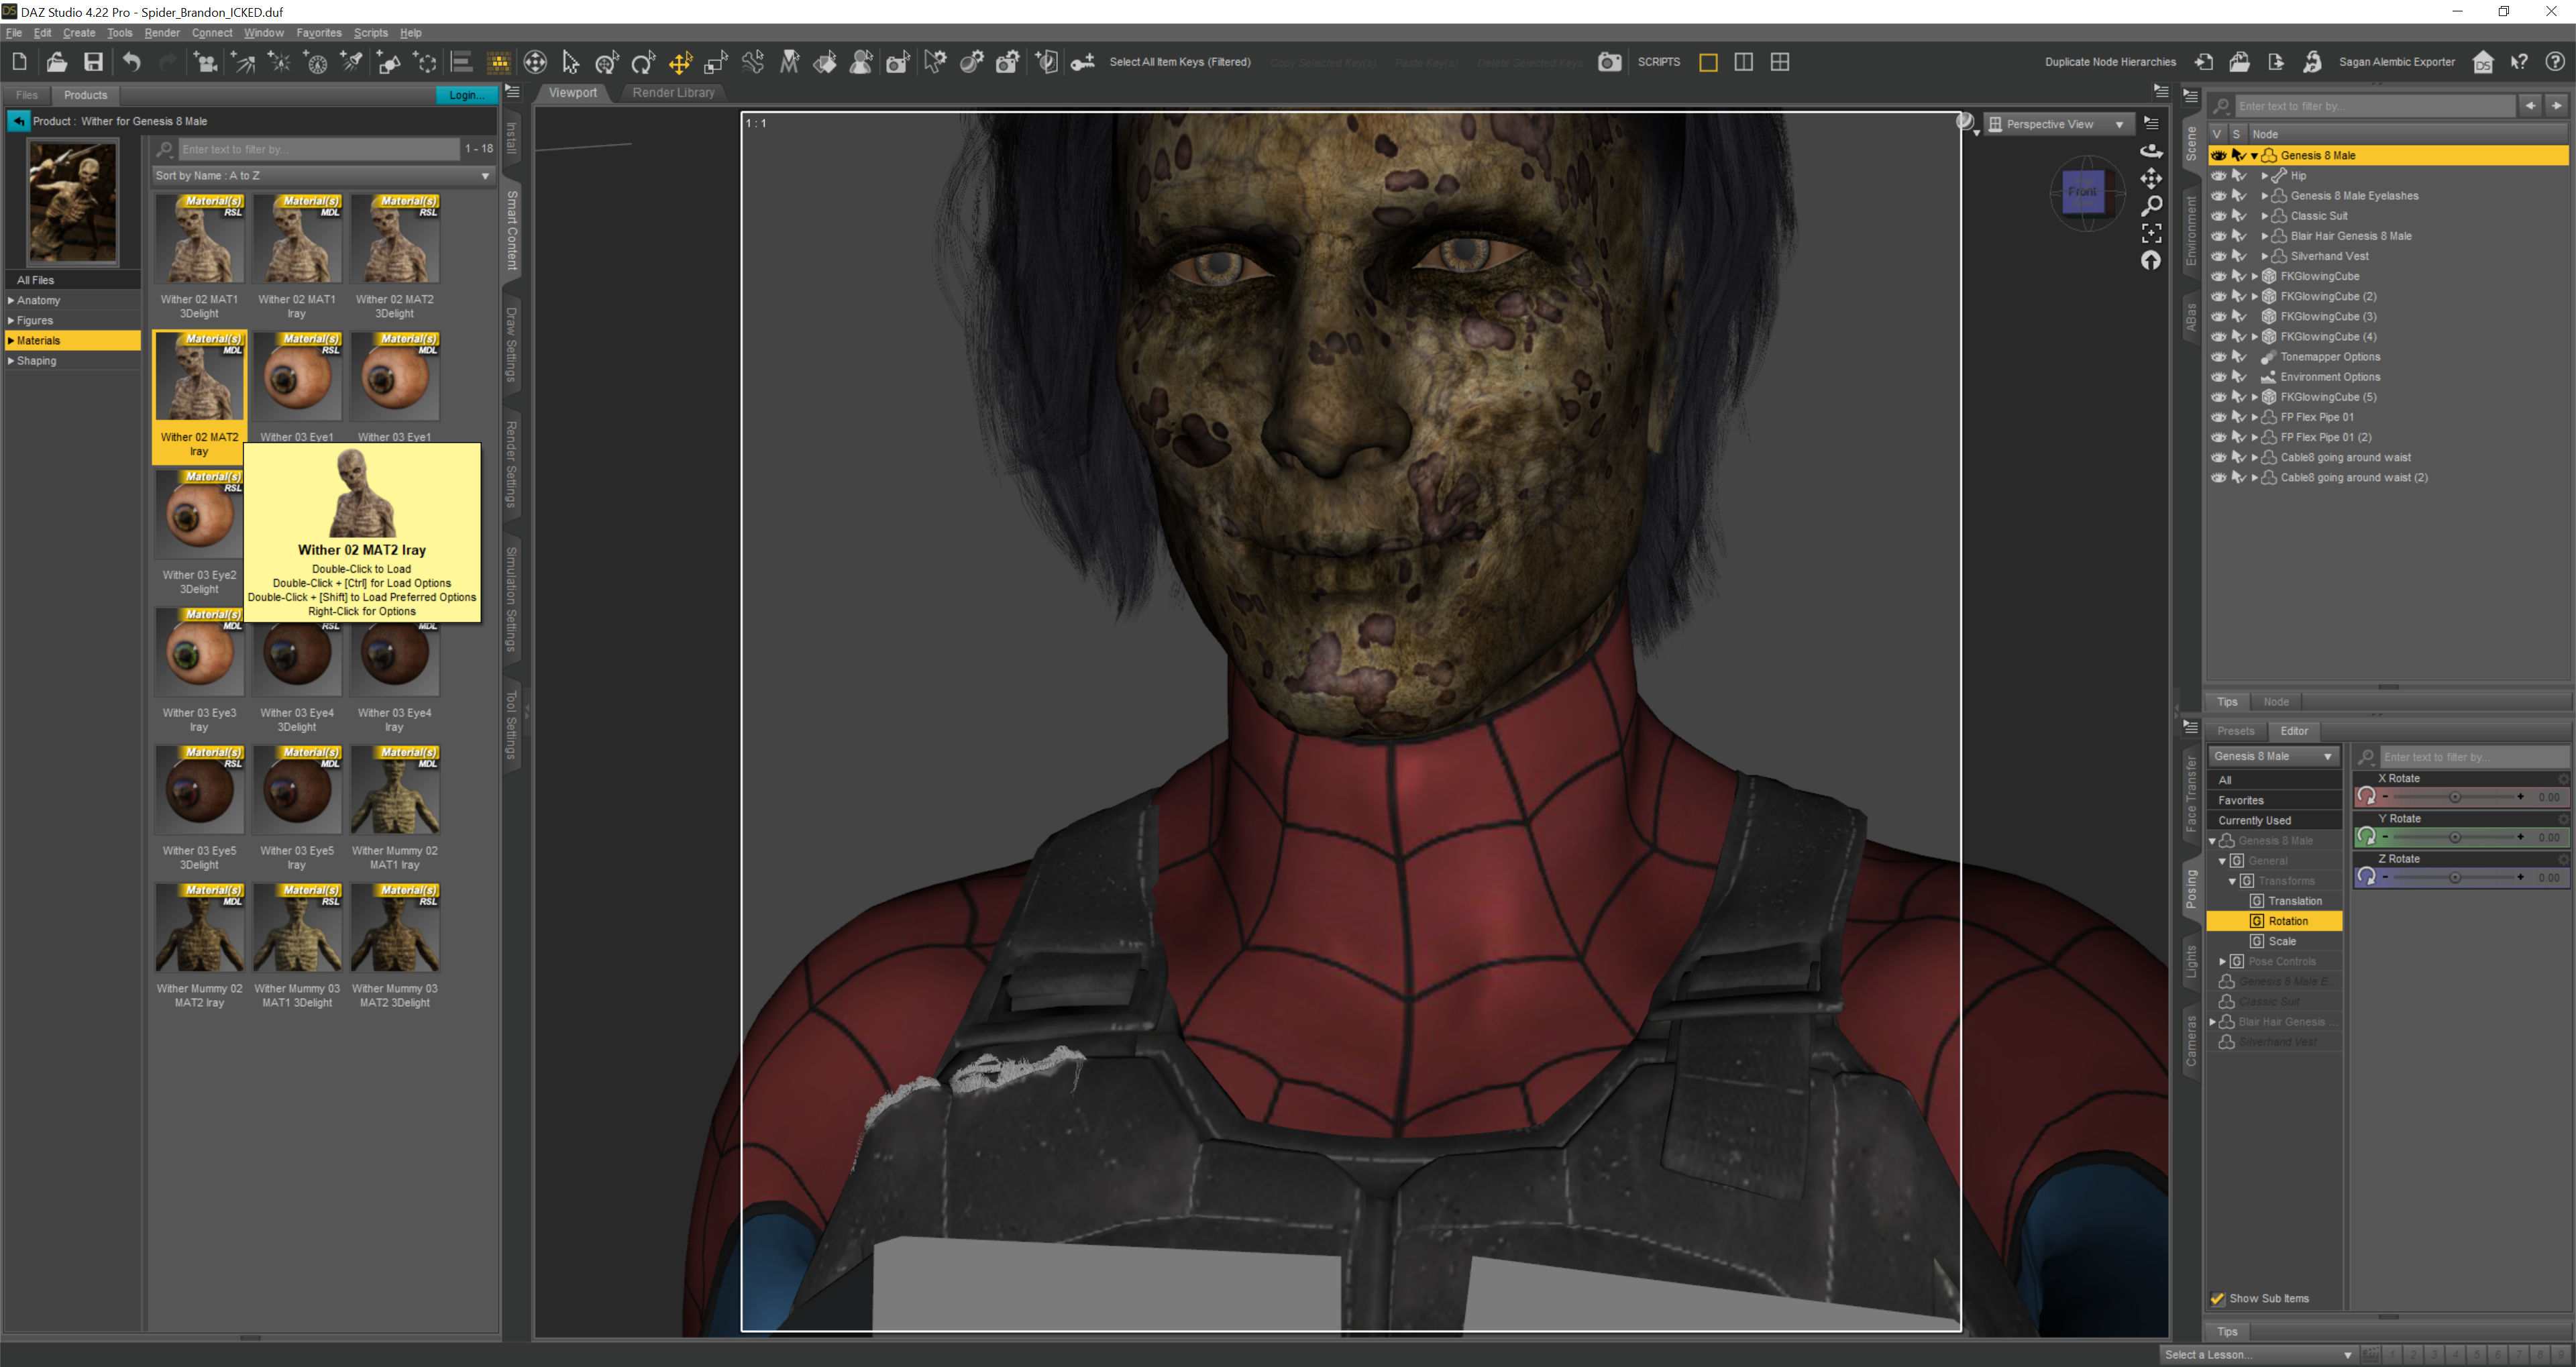Save the scene with the floppy icon

[x=93, y=62]
